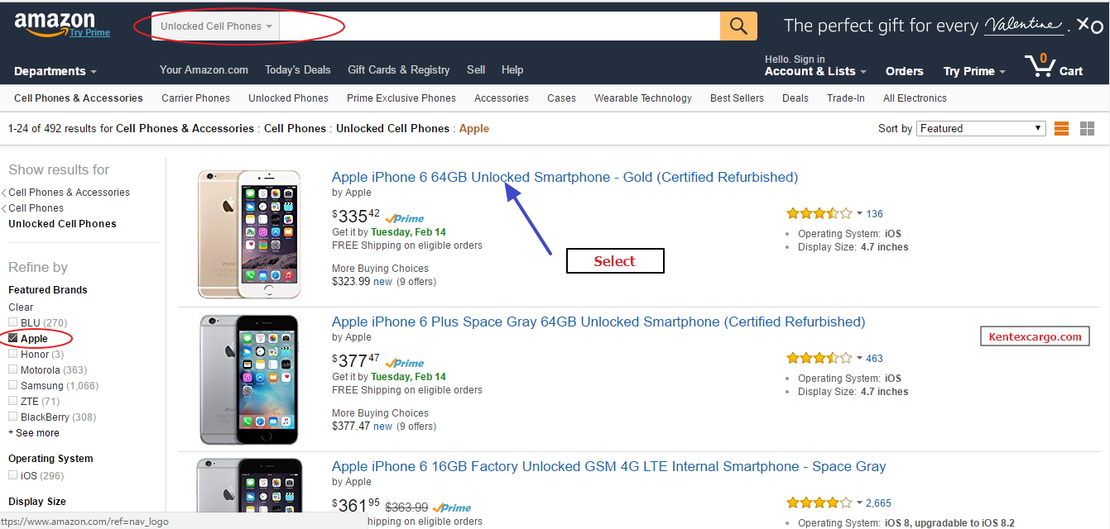This screenshot has width=1110, height=529.
Task: Open the Today's Deals page
Action: [x=298, y=69]
